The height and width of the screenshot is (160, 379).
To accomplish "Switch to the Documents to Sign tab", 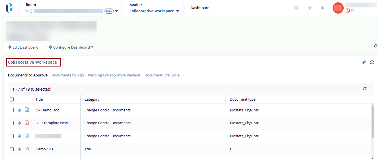I will point(67,75).
